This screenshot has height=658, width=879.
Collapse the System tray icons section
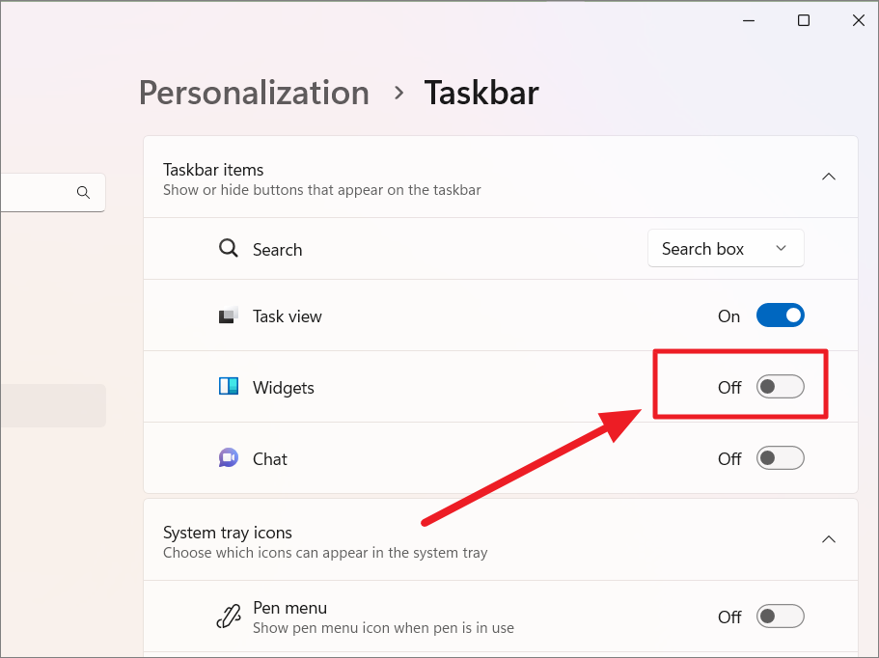click(x=829, y=539)
